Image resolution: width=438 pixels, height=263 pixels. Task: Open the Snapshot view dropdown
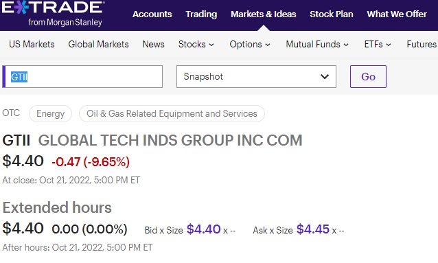[x=256, y=77]
